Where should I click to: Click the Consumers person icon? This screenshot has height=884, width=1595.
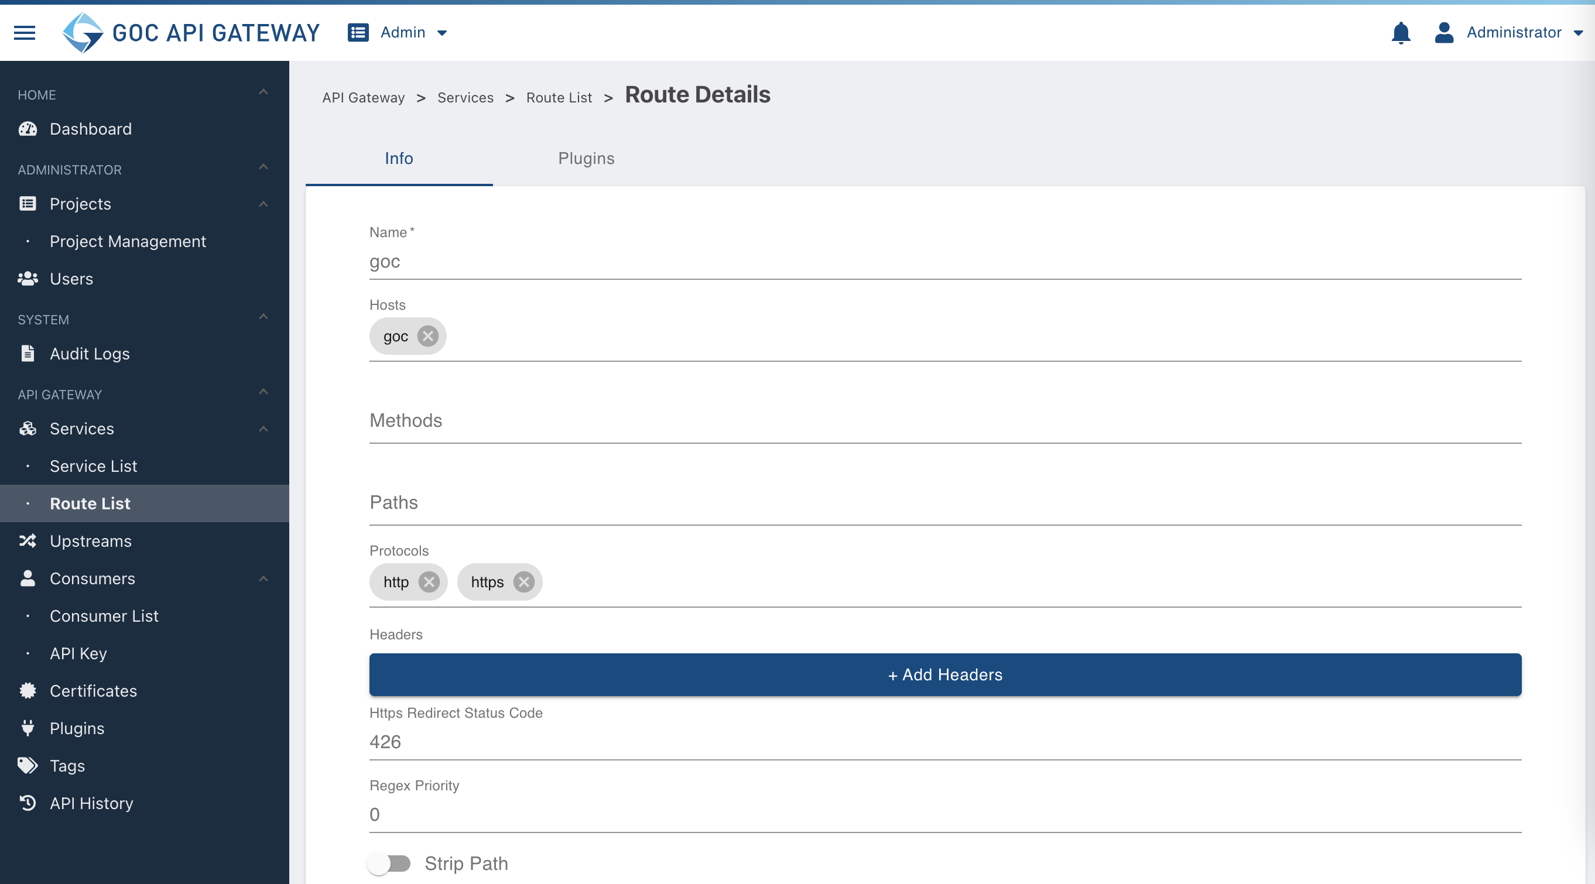28,578
